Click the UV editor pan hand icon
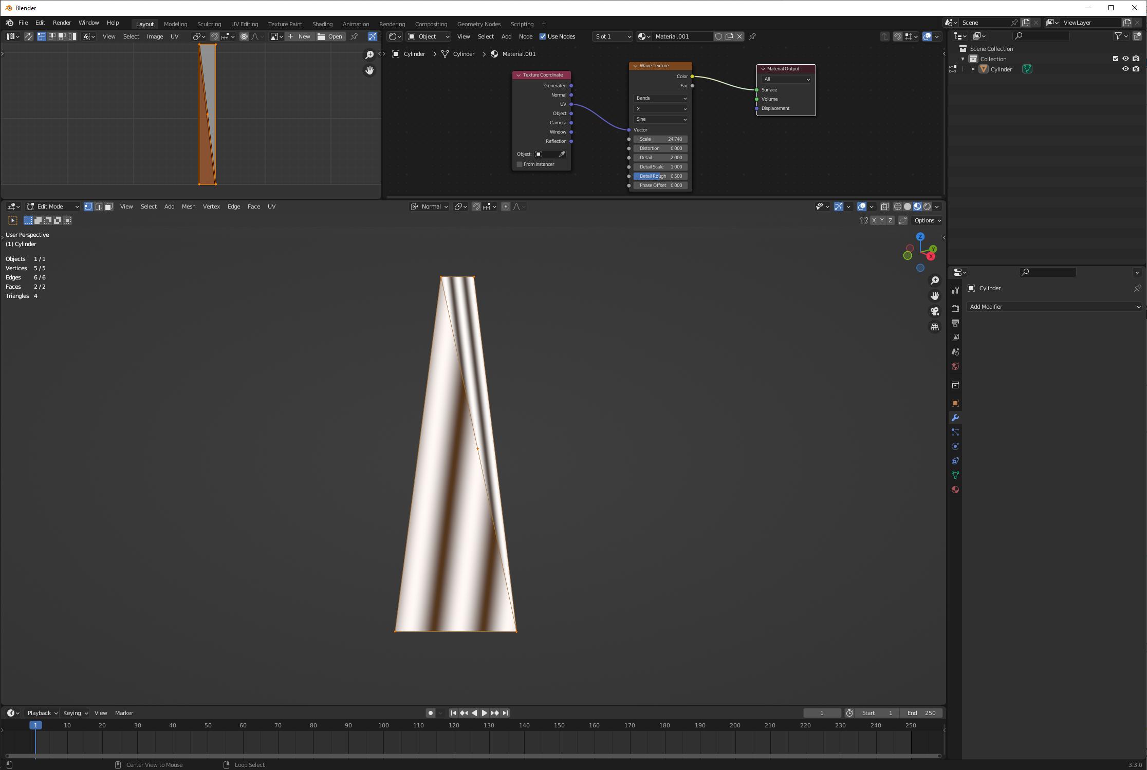Screen dimensions: 1147x770 point(369,70)
